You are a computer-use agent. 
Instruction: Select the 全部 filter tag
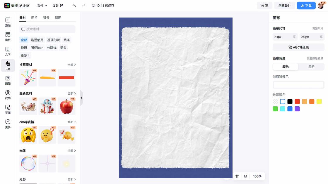point(24,40)
